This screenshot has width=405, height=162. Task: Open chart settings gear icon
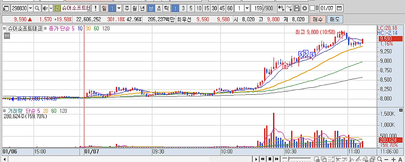pos(304,8)
